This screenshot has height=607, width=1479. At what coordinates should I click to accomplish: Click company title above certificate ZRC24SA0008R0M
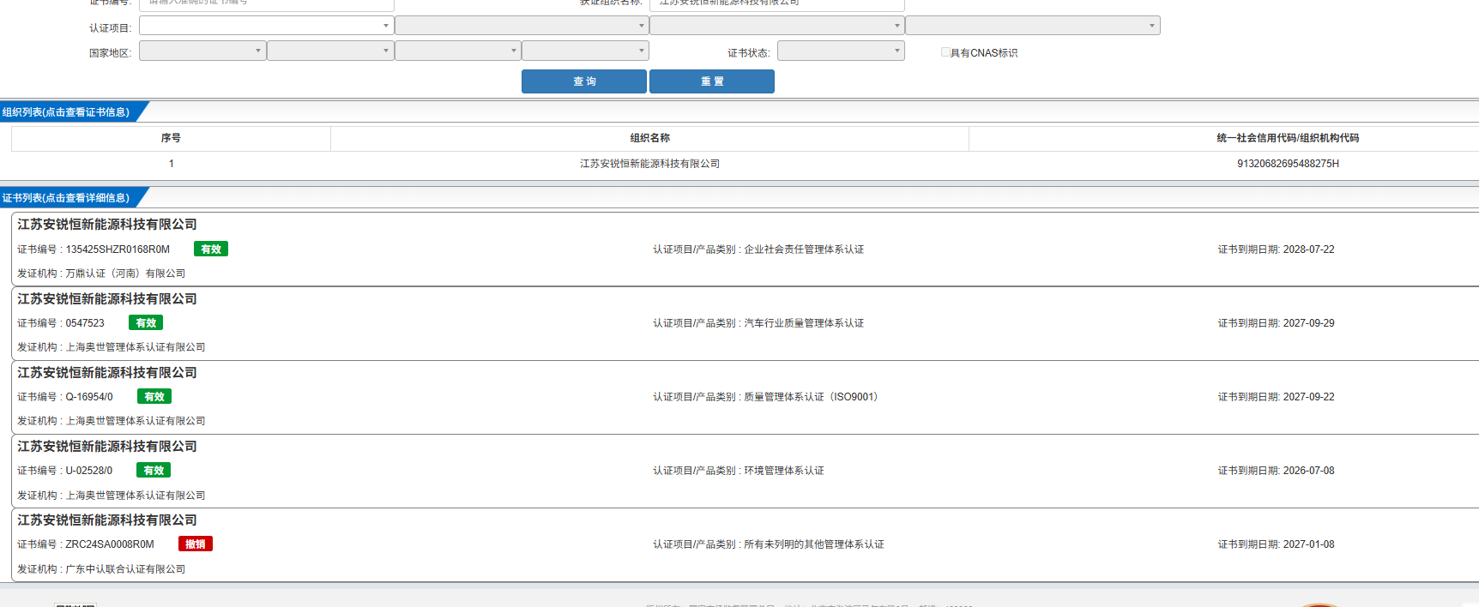[107, 520]
